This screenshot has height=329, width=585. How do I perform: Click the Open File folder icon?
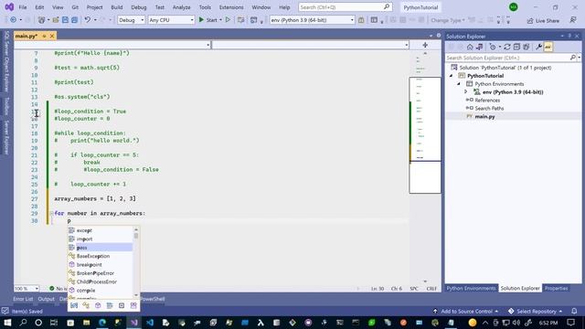56,20
